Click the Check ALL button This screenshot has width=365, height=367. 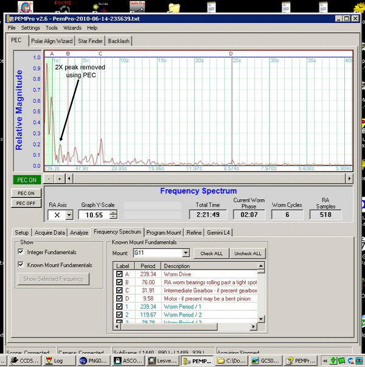pyautogui.click(x=211, y=253)
